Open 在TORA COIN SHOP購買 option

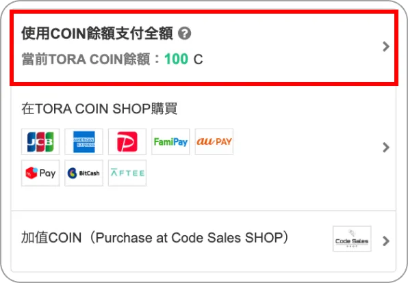(x=99, y=109)
